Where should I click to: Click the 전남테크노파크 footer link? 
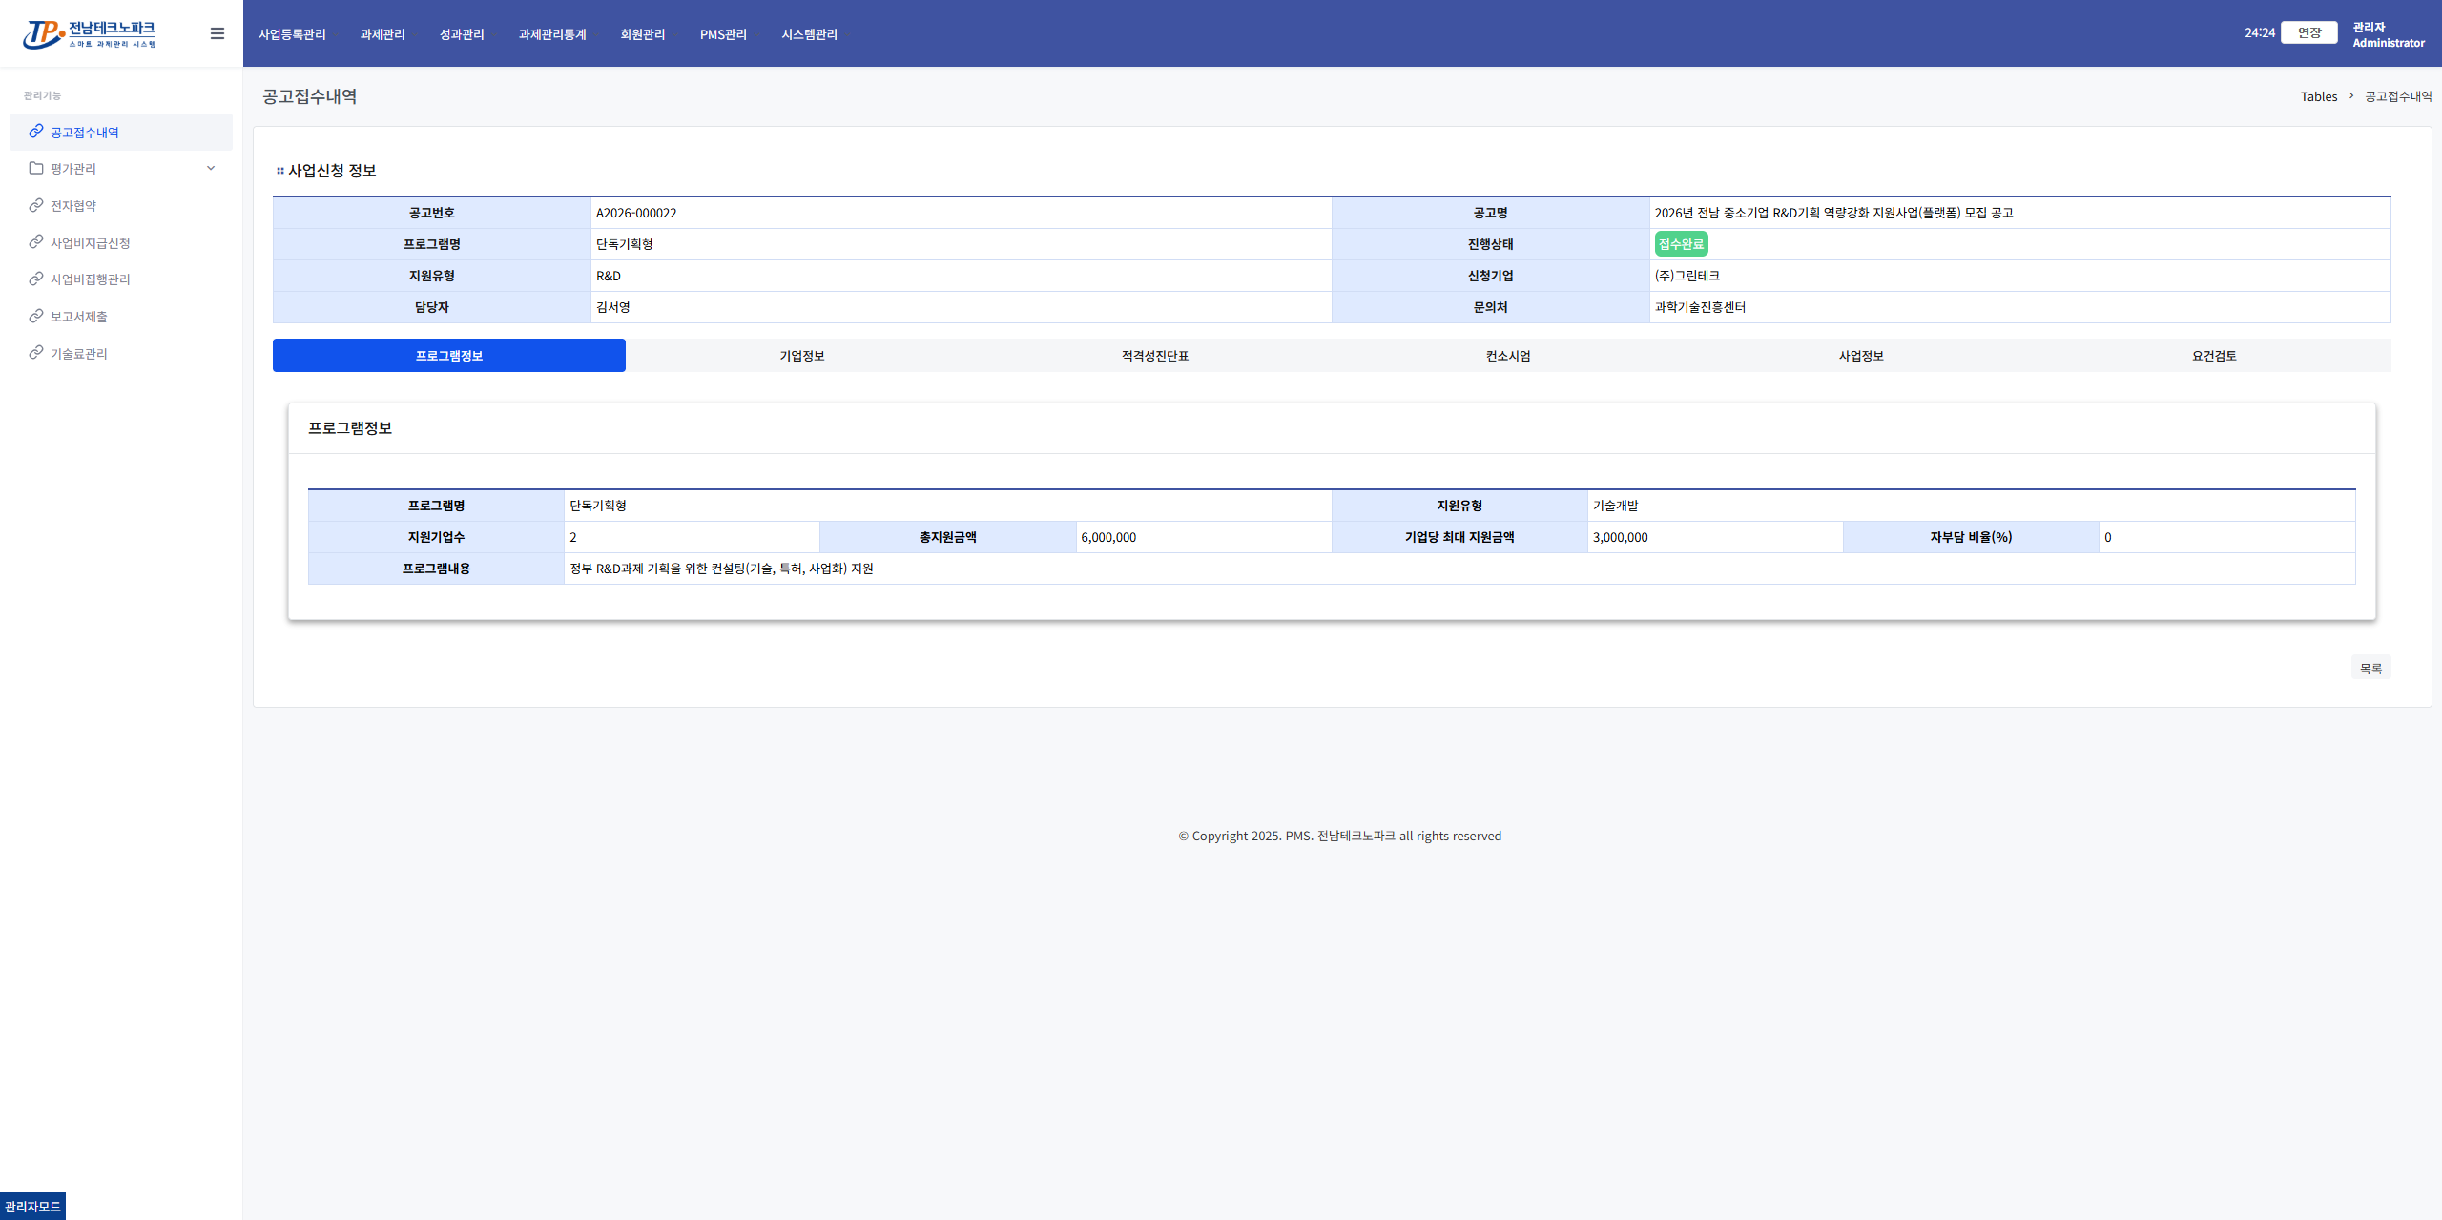1356,836
